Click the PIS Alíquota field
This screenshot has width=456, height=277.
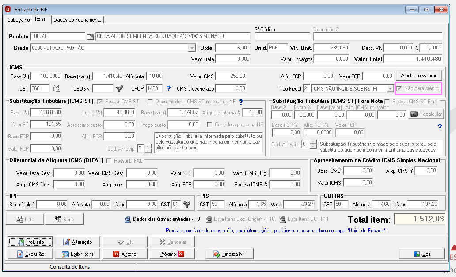[x=258, y=205]
